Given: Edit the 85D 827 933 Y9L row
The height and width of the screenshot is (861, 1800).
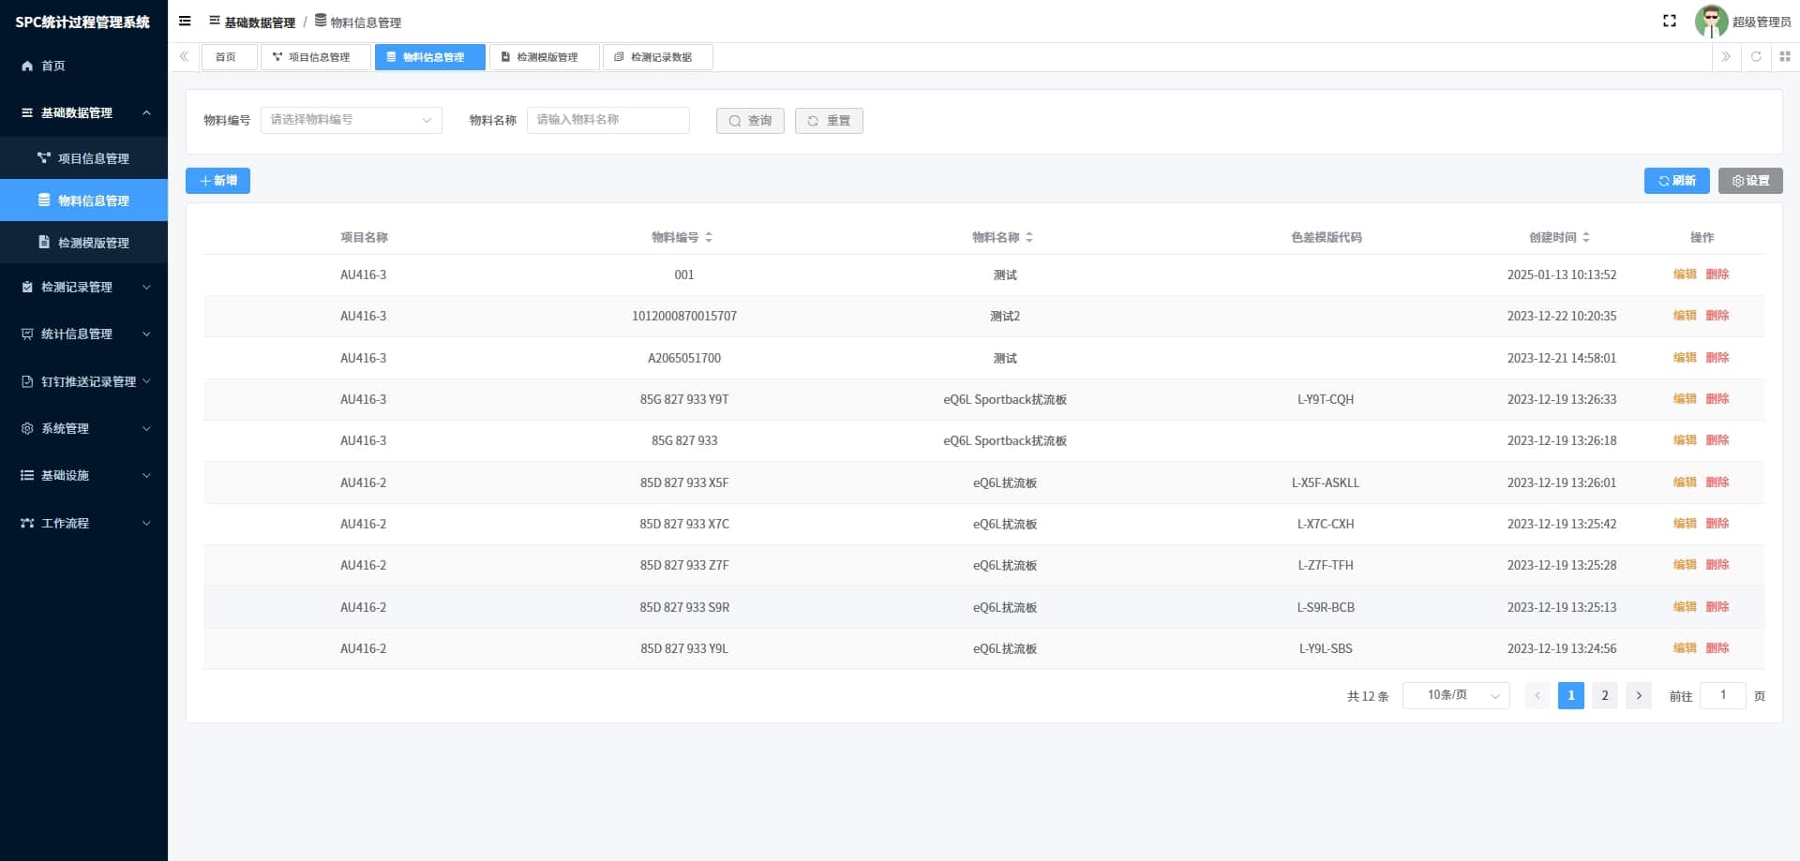Looking at the screenshot, I should click(x=1685, y=648).
